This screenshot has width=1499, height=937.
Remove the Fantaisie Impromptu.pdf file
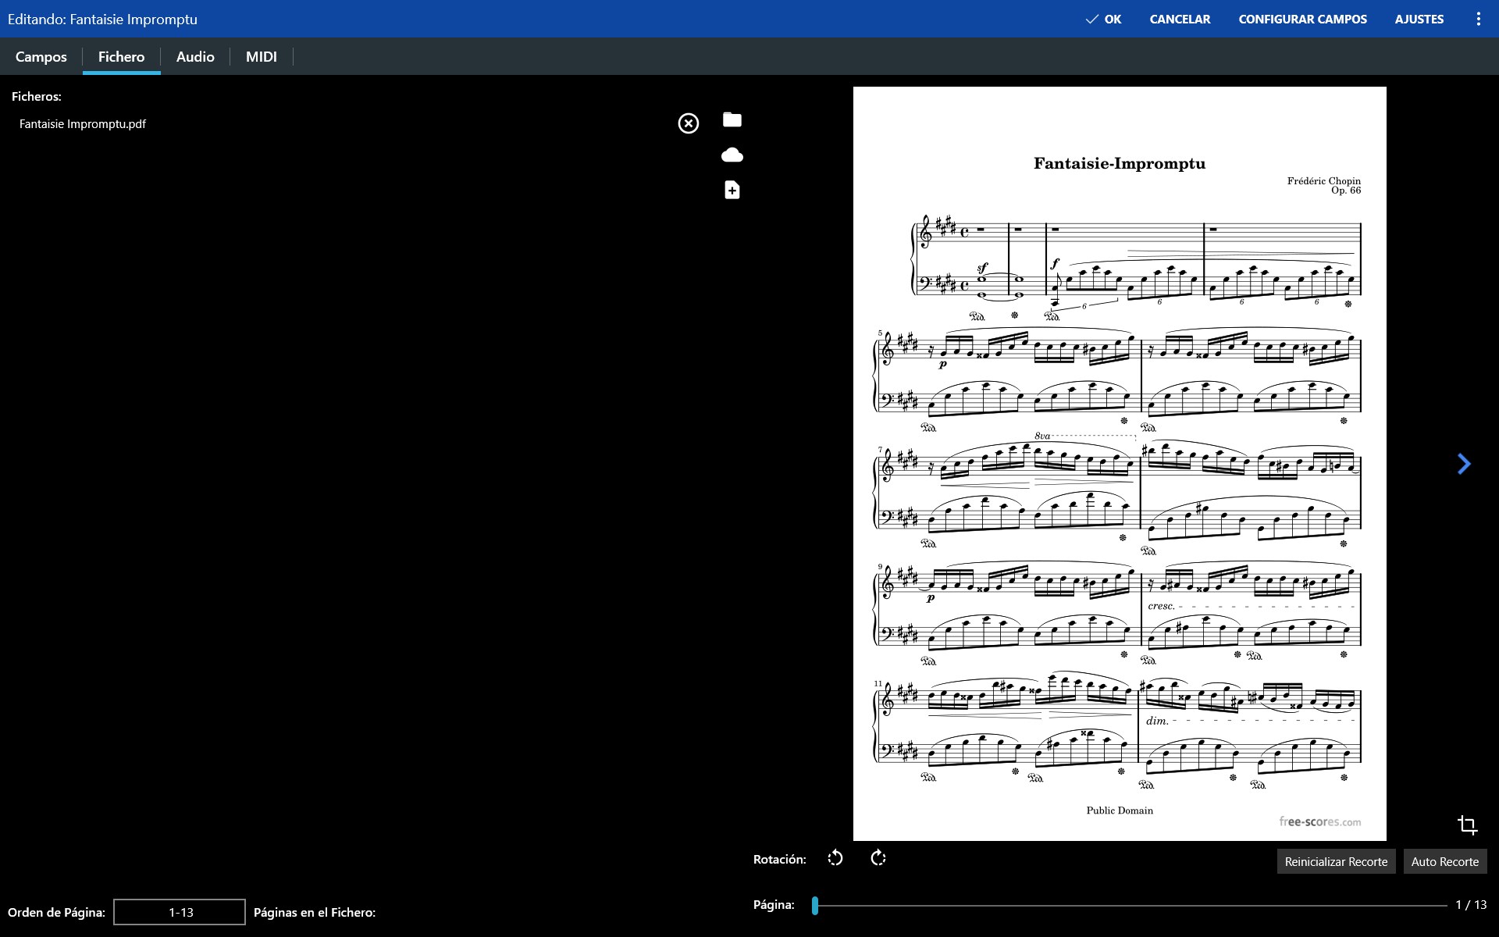click(x=688, y=123)
